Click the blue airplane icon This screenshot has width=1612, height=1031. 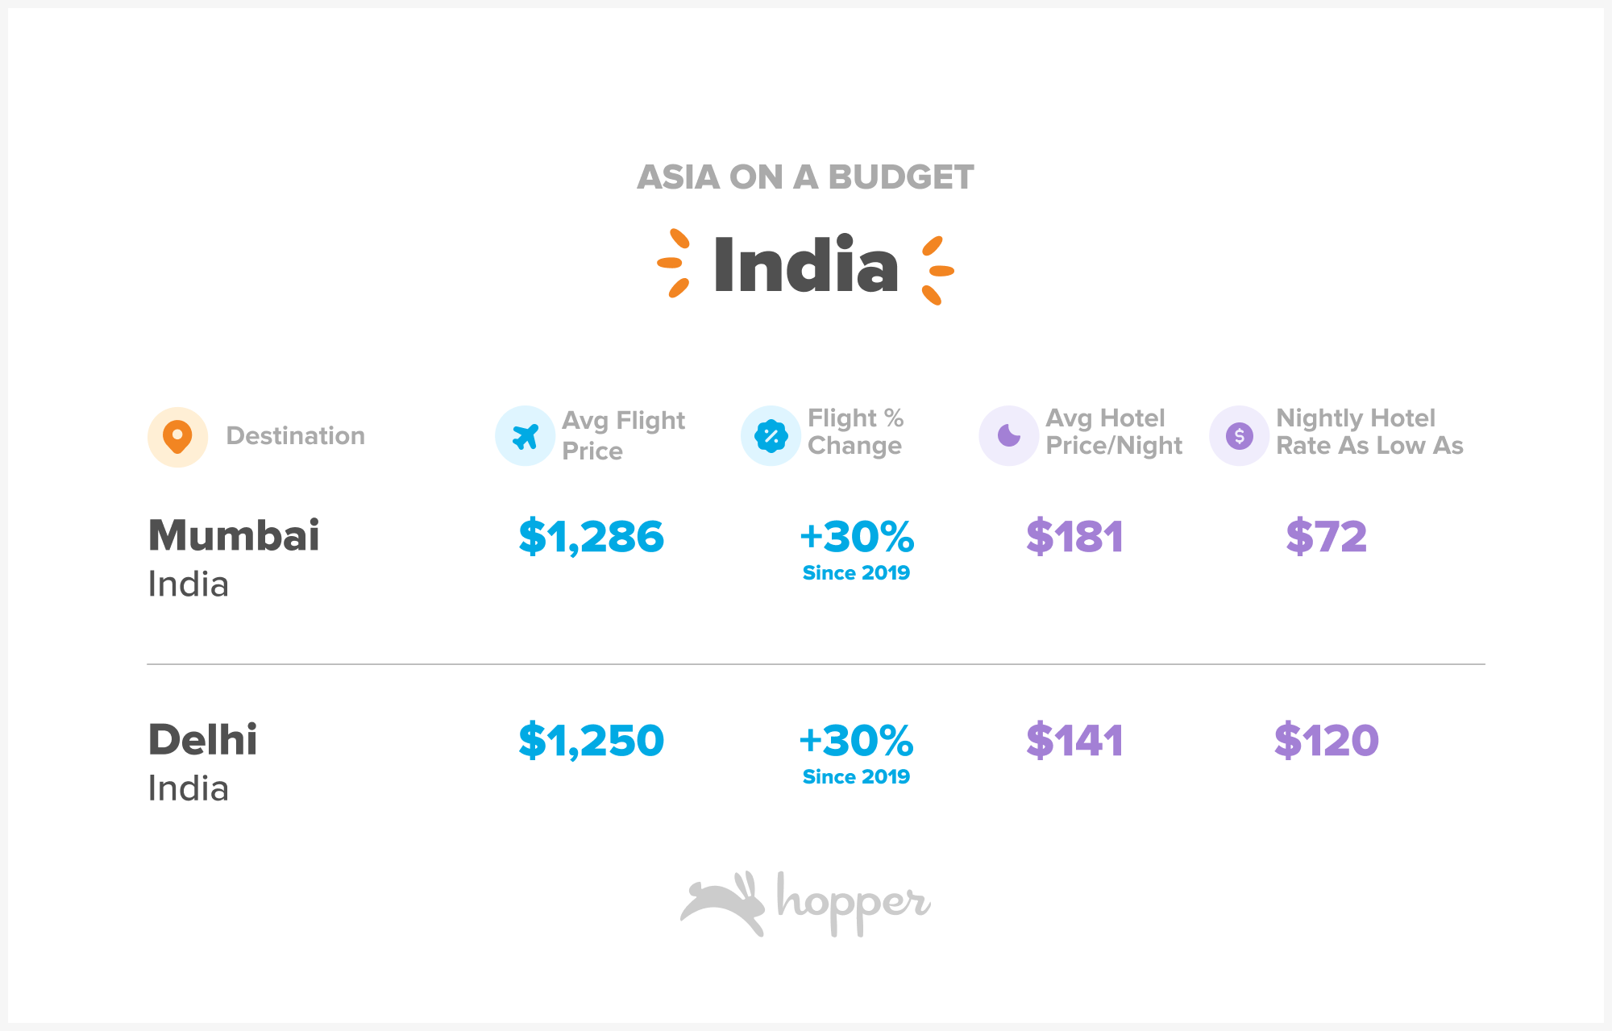(525, 436)
